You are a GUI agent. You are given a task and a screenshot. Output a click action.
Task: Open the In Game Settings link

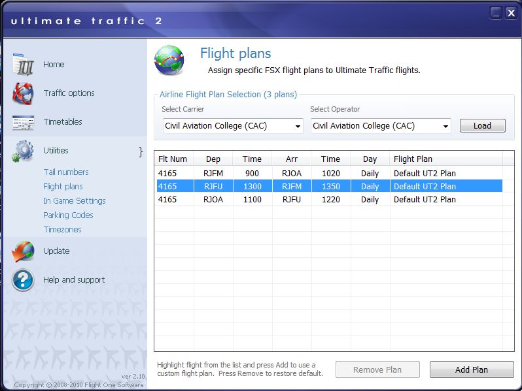tap(75, 201)
